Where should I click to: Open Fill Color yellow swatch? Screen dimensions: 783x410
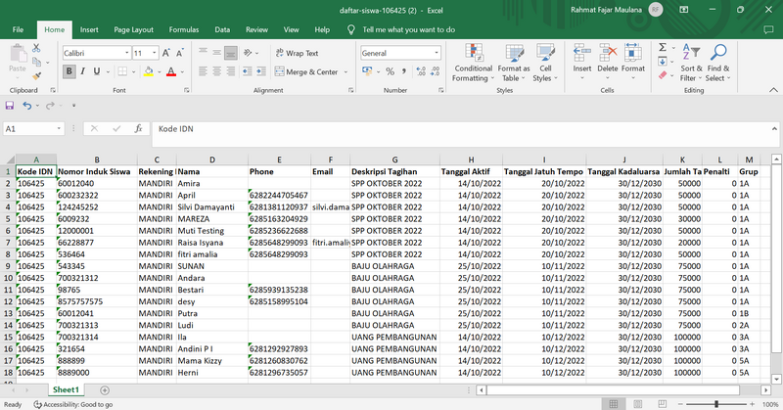(x=149, y=71)
